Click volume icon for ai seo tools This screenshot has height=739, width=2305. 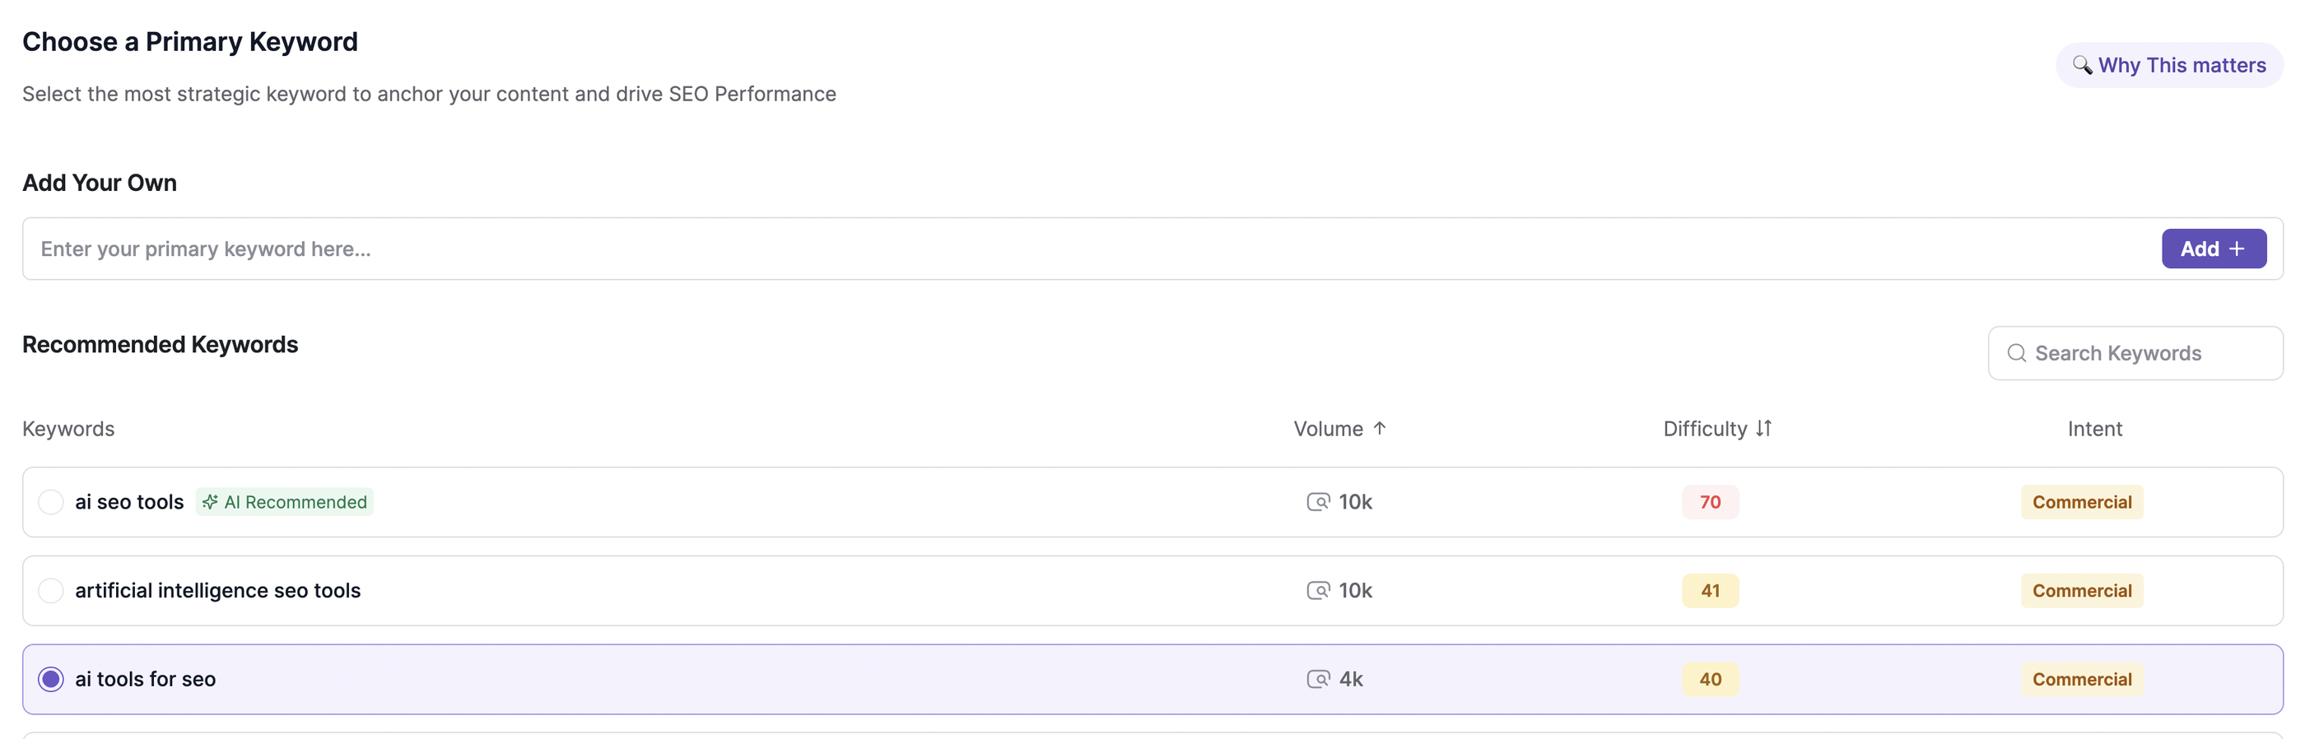(1318, 502)
